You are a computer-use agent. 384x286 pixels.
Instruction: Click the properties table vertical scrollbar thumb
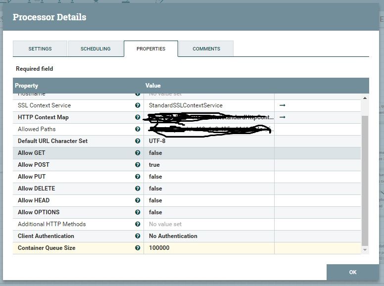365,181
